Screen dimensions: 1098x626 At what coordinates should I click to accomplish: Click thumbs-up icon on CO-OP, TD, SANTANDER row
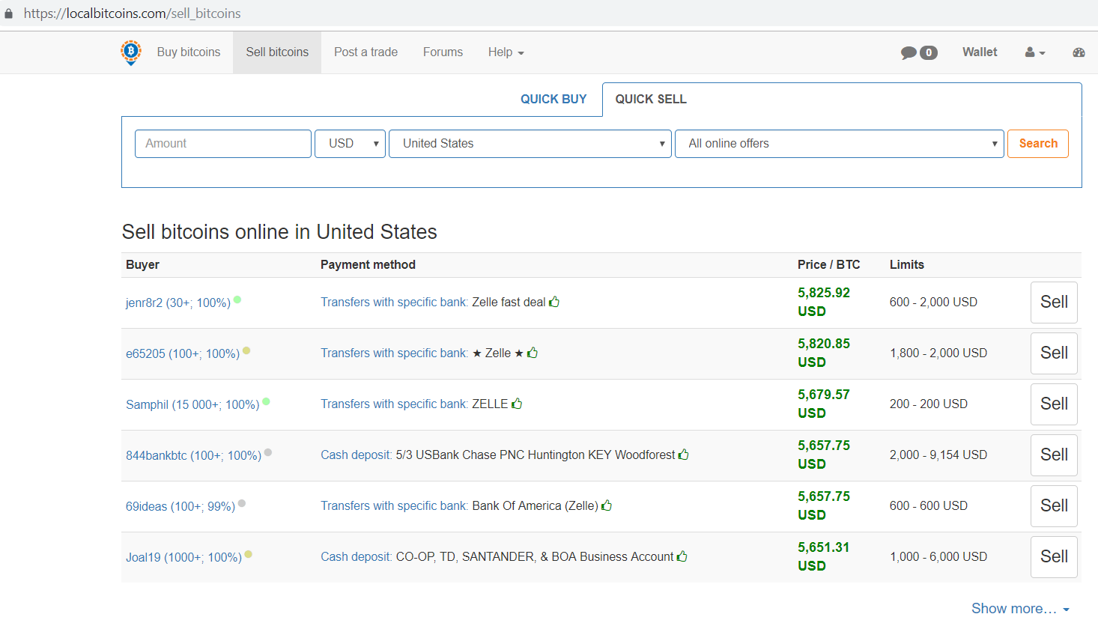682,556
